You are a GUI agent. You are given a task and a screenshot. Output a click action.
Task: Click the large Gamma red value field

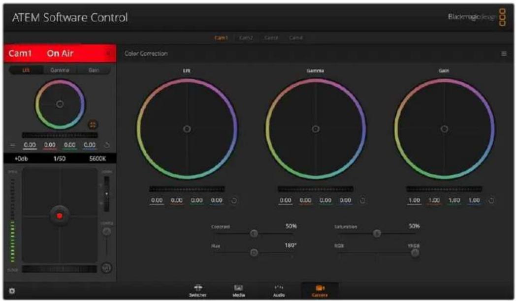tap(305, 201)
